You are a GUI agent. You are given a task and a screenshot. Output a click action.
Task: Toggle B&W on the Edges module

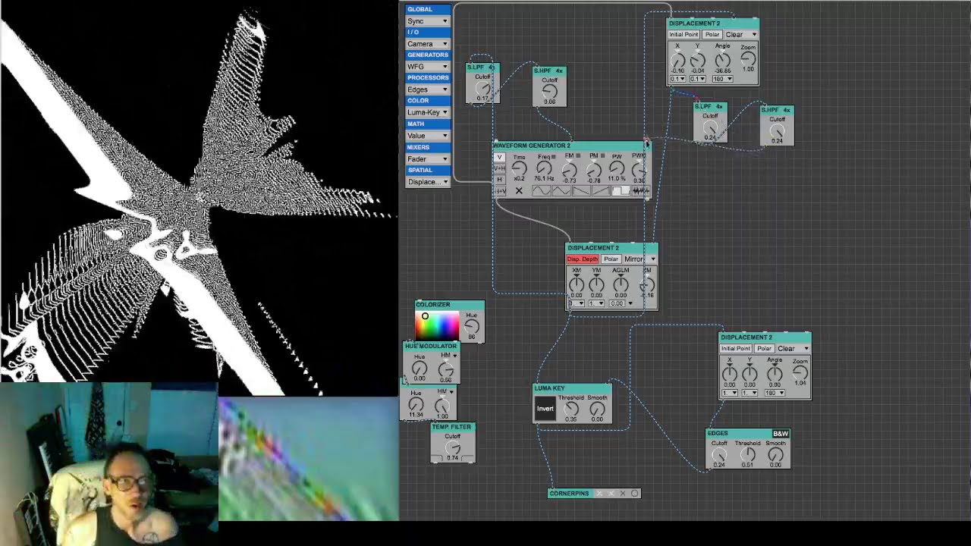coord(781,434)
